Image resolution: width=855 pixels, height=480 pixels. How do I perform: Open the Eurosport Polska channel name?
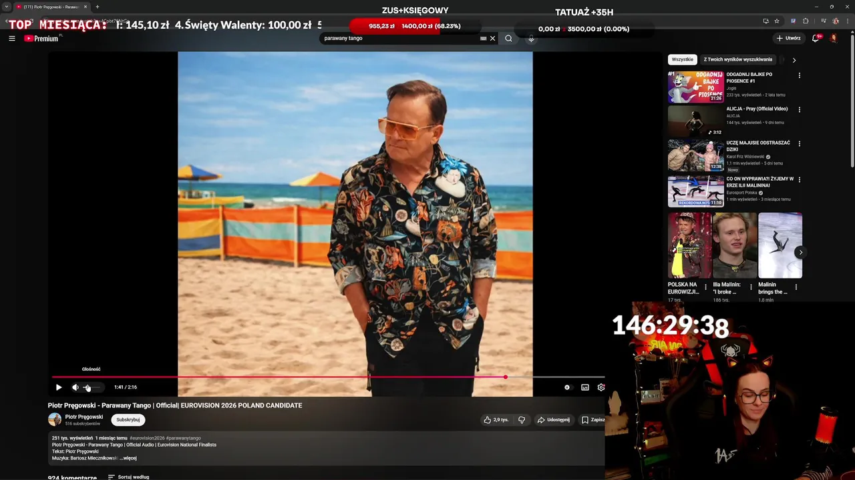click(741, 193)
